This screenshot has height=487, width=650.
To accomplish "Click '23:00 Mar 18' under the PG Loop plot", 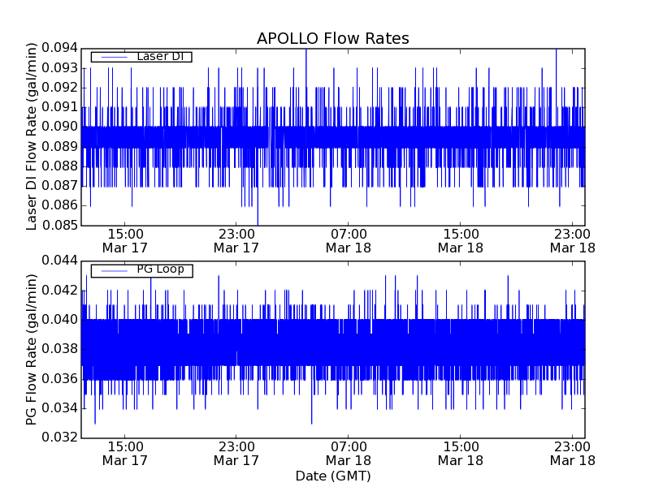I will click(573, 454).
